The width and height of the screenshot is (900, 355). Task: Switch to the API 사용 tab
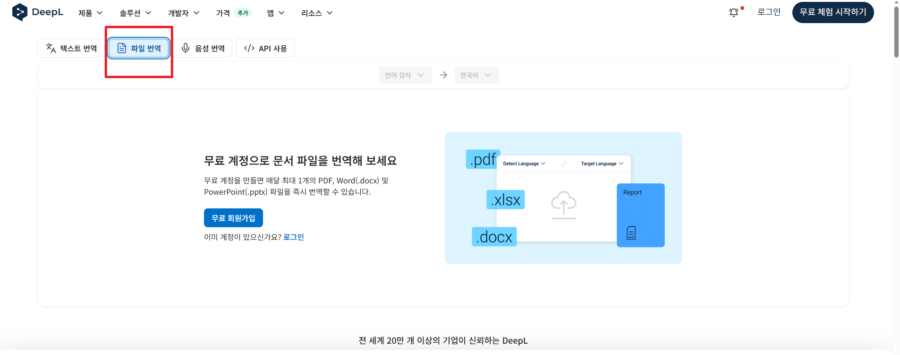[x=265, y=48]
